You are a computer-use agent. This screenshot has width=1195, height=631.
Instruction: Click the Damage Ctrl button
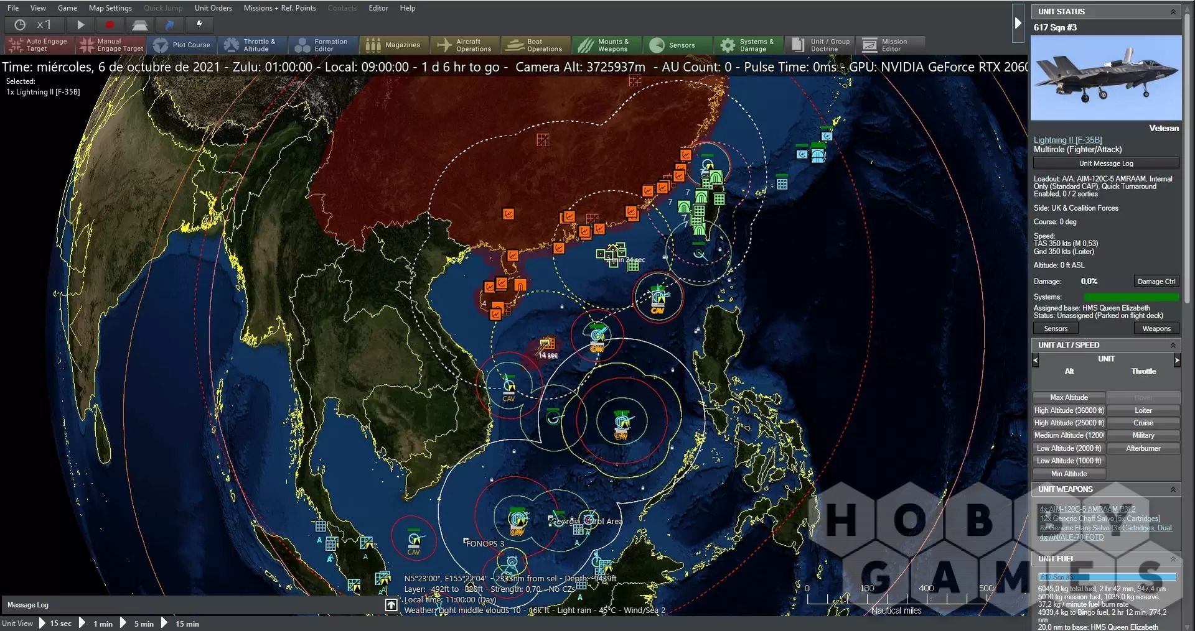click(x=1156, y=282)
